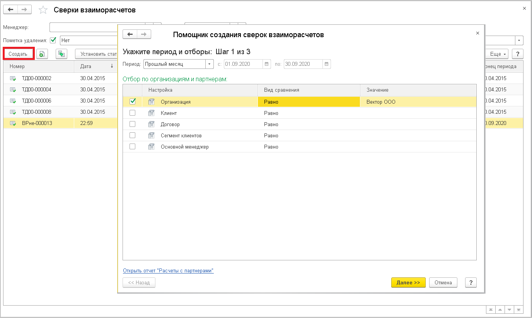The image size is (532, 318).
Task: Open the Еще dropdown menu
Action: pyautogui.click(x=497, y=54)
